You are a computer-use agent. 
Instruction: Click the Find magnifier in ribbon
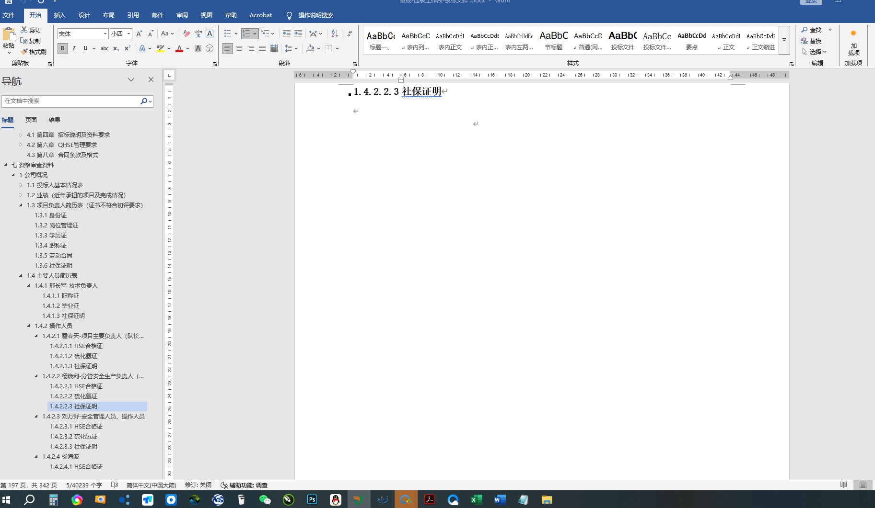(x=805, y=30)
